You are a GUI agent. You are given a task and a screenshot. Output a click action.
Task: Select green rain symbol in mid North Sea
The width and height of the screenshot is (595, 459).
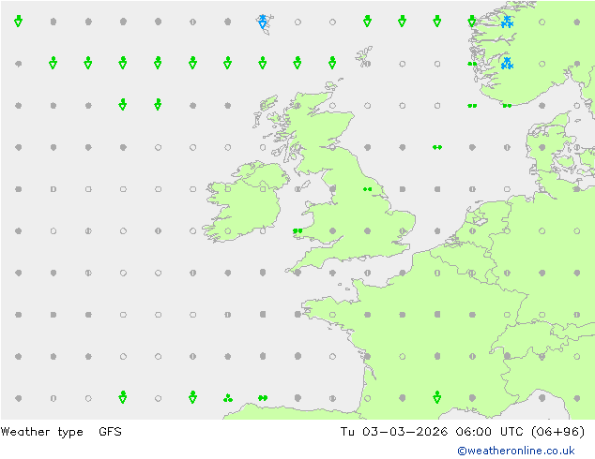[437, 147]
